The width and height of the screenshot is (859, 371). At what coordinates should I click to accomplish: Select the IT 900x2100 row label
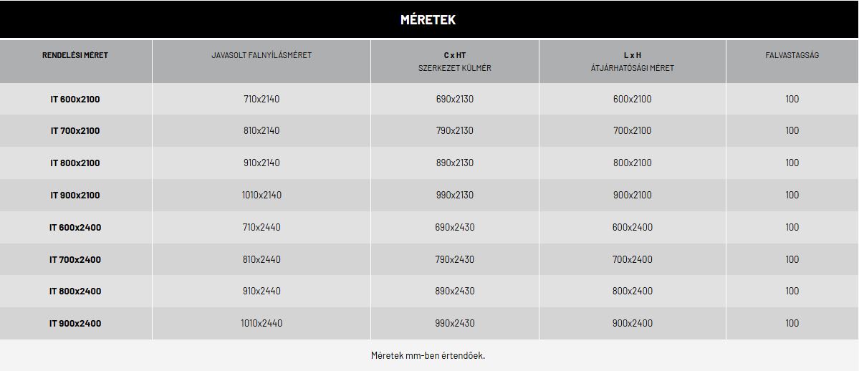(76, 195)
